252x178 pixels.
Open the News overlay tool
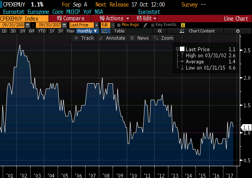click(x=140, y=38)
